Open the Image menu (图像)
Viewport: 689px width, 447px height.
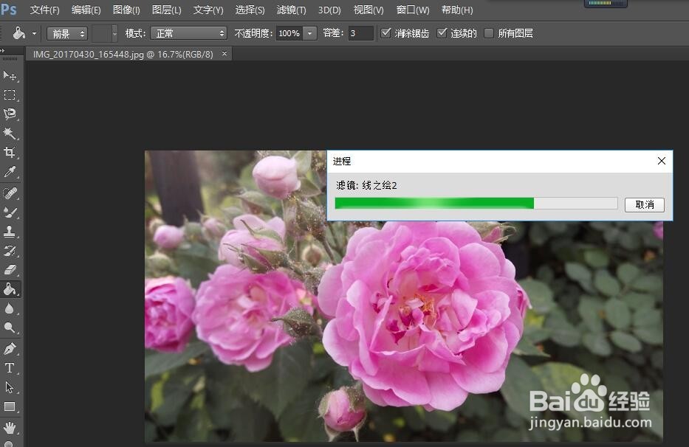[x=126, y=10]
